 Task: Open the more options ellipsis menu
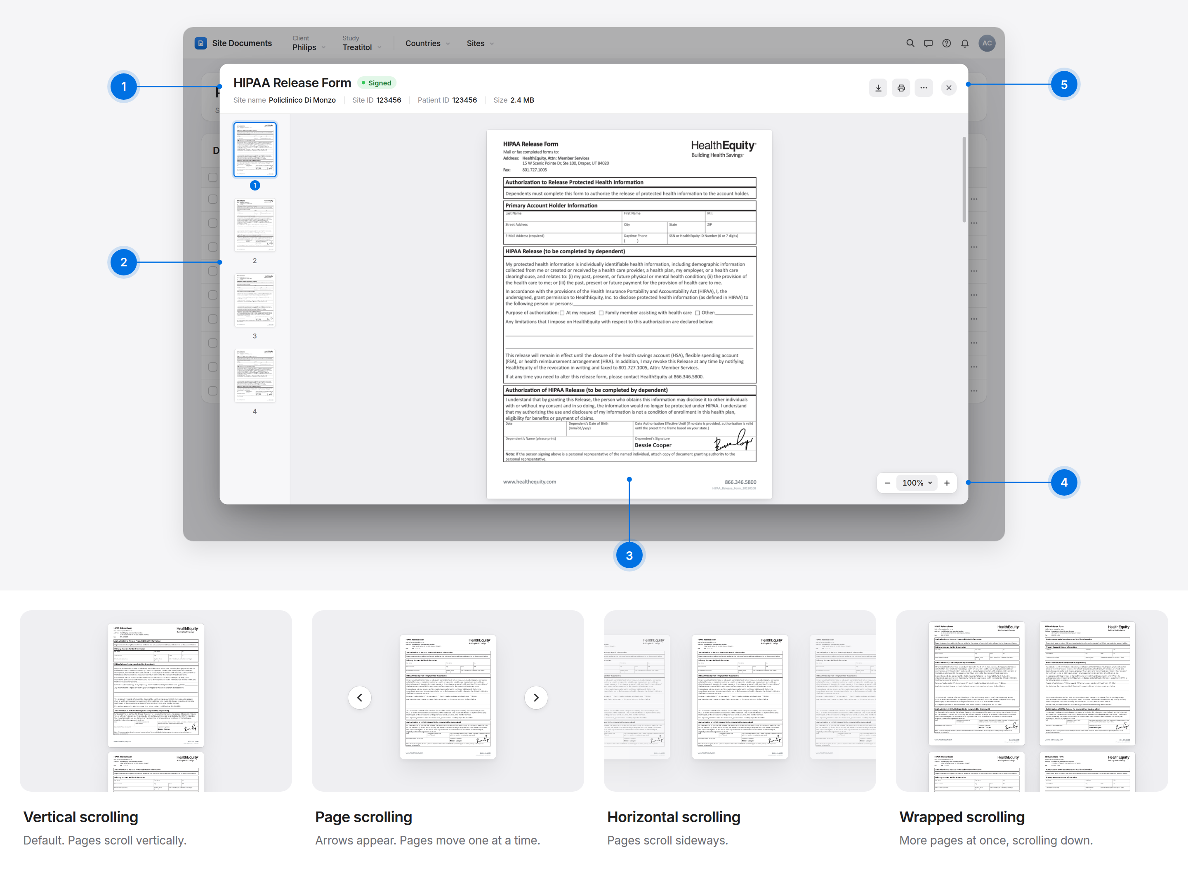(924, 88)
